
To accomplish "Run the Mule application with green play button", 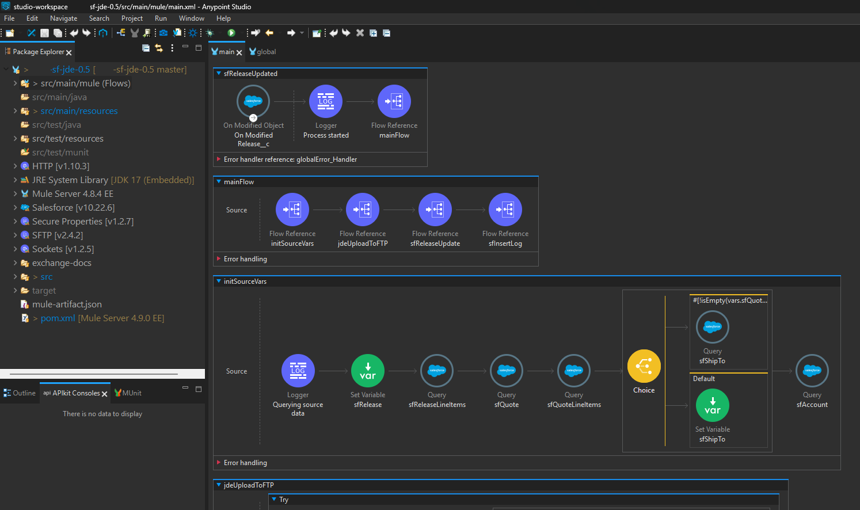I will tap(231, 33).
